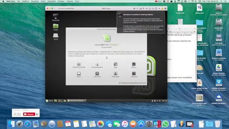
Task: Select pen tool in recorder widget
Action: tap(15, 114)
